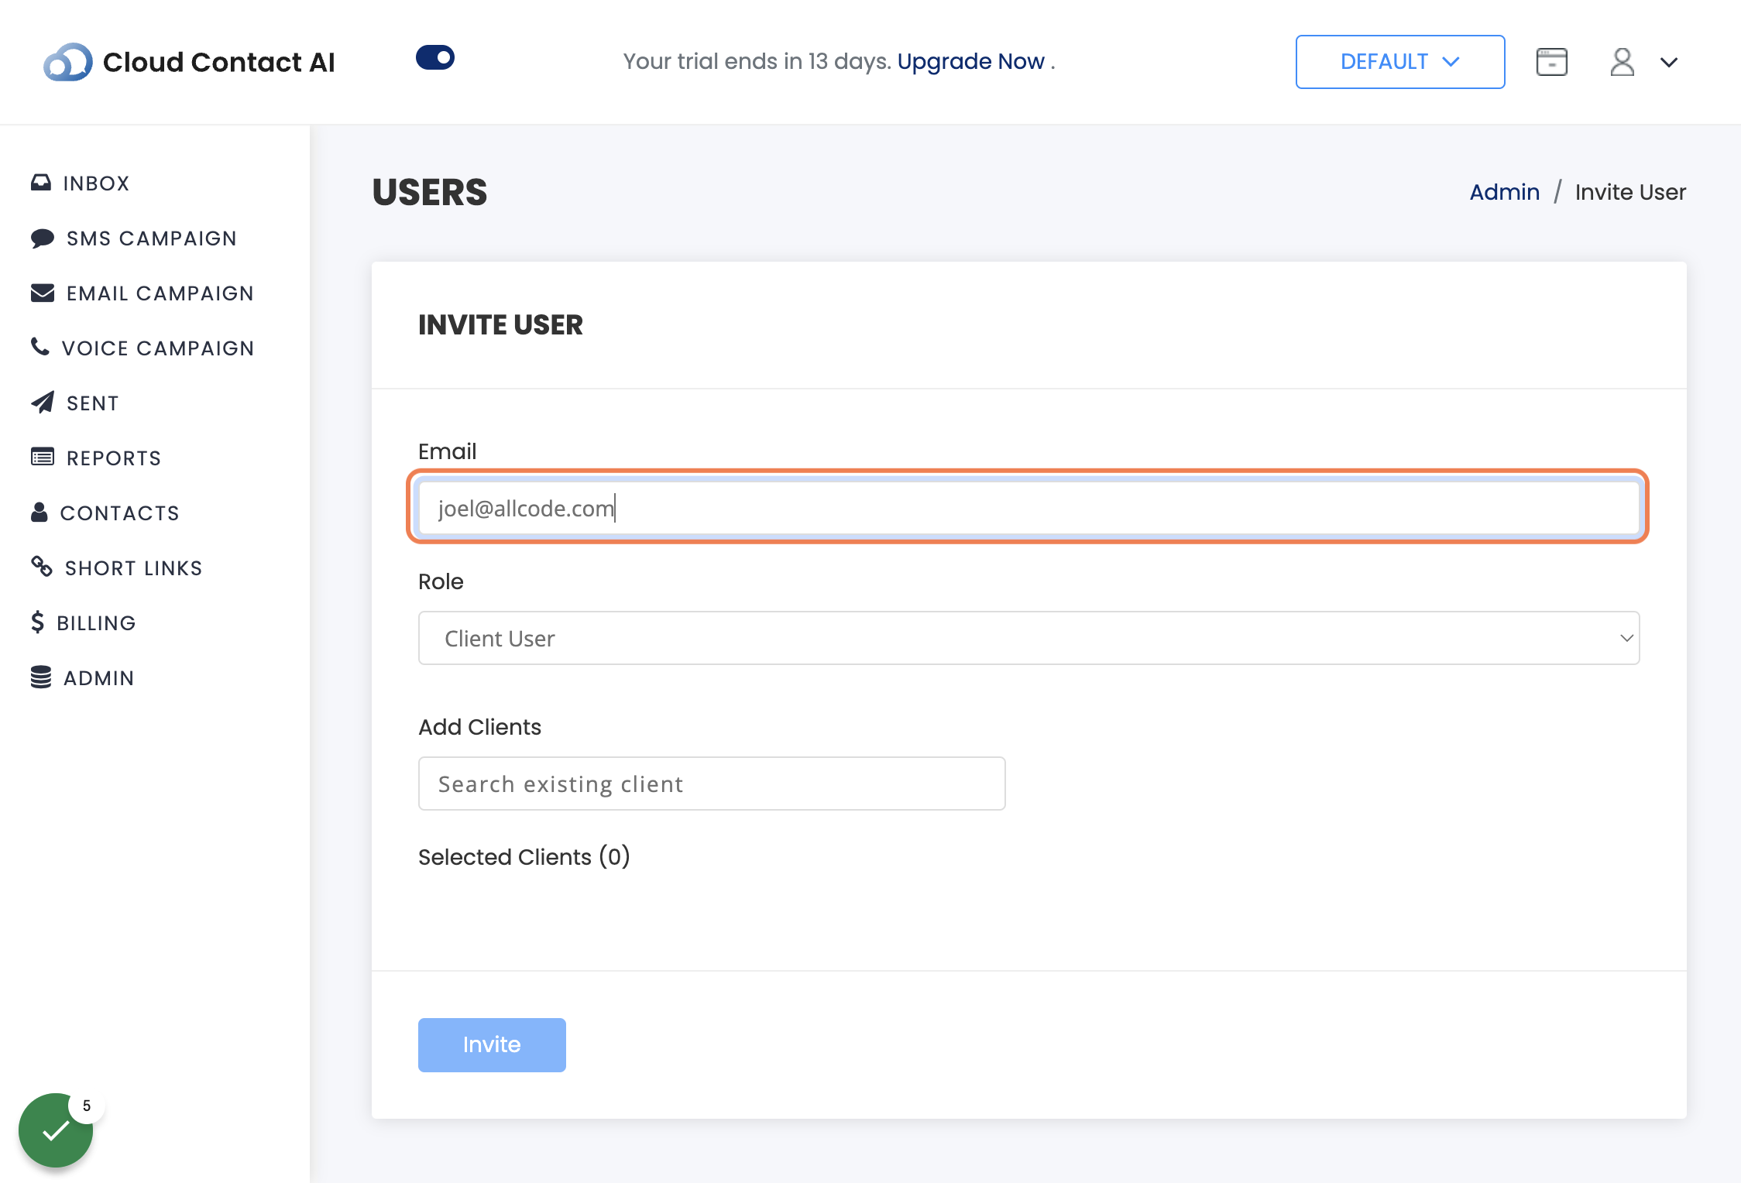The image size is (1741, 1183).
Task: Click the Invite User breadcrumb text
Action: (1630, 192)
